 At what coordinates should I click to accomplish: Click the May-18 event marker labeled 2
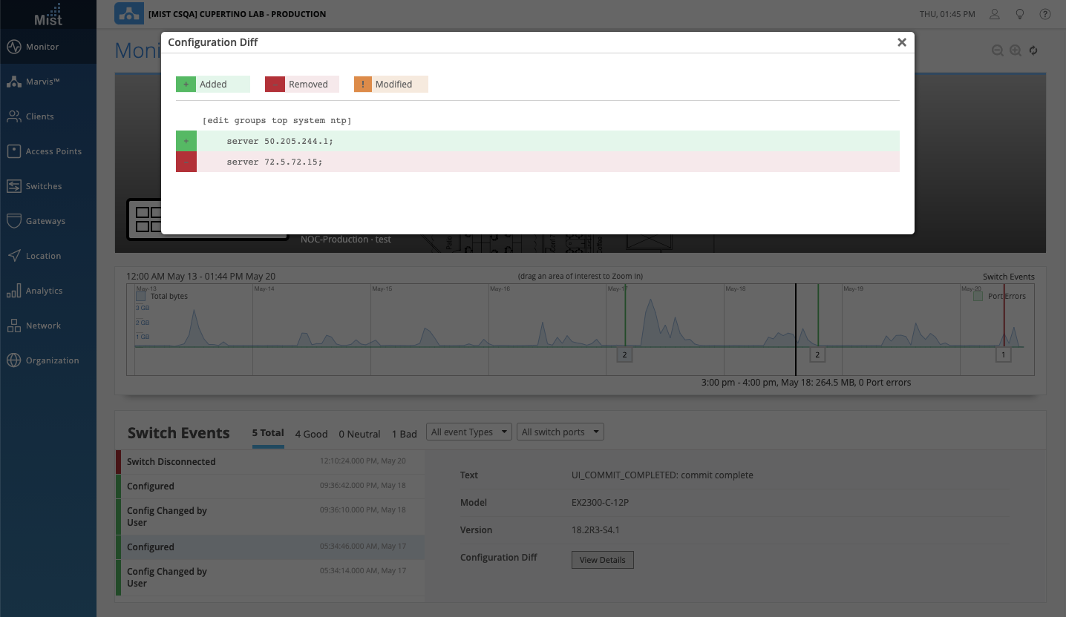[817, 355]
